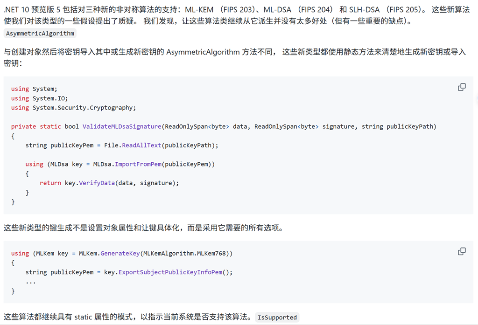Click the 'private static' keywords

point(36,126)
